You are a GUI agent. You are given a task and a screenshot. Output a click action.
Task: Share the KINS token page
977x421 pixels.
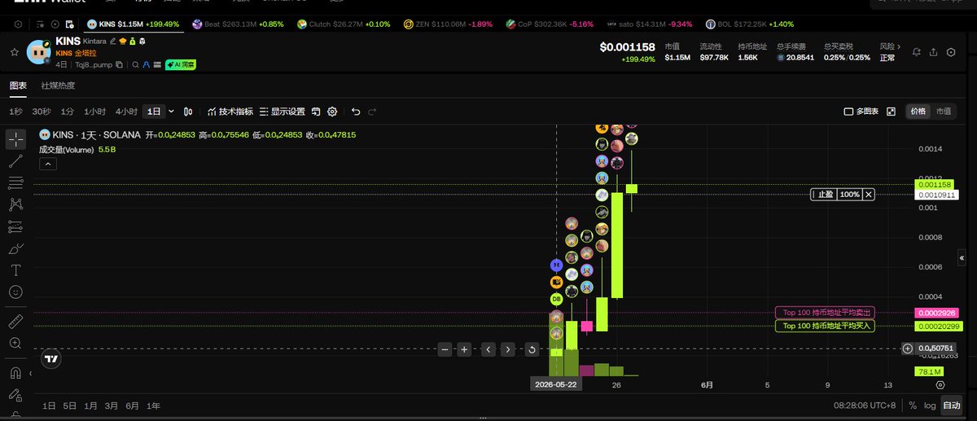(935, 52)
